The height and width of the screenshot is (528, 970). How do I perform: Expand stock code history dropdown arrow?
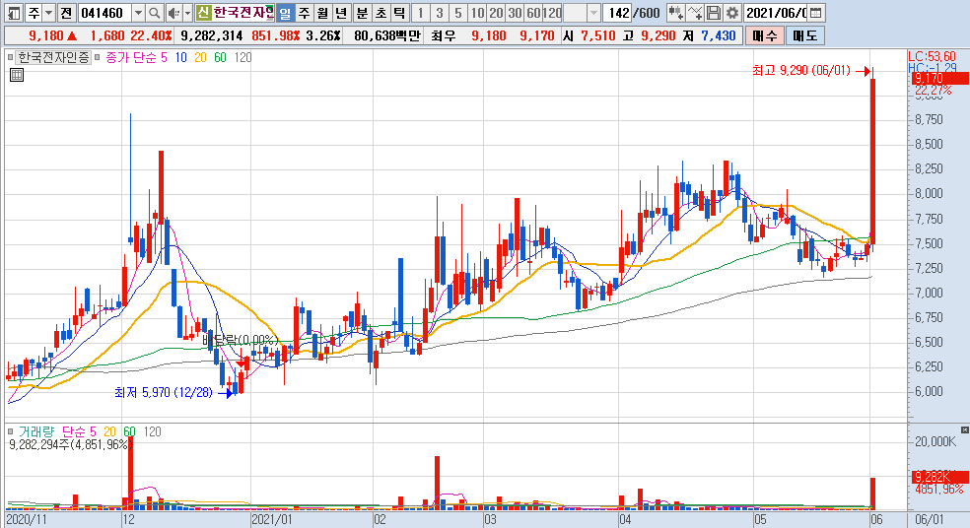(x=139, y=13)
